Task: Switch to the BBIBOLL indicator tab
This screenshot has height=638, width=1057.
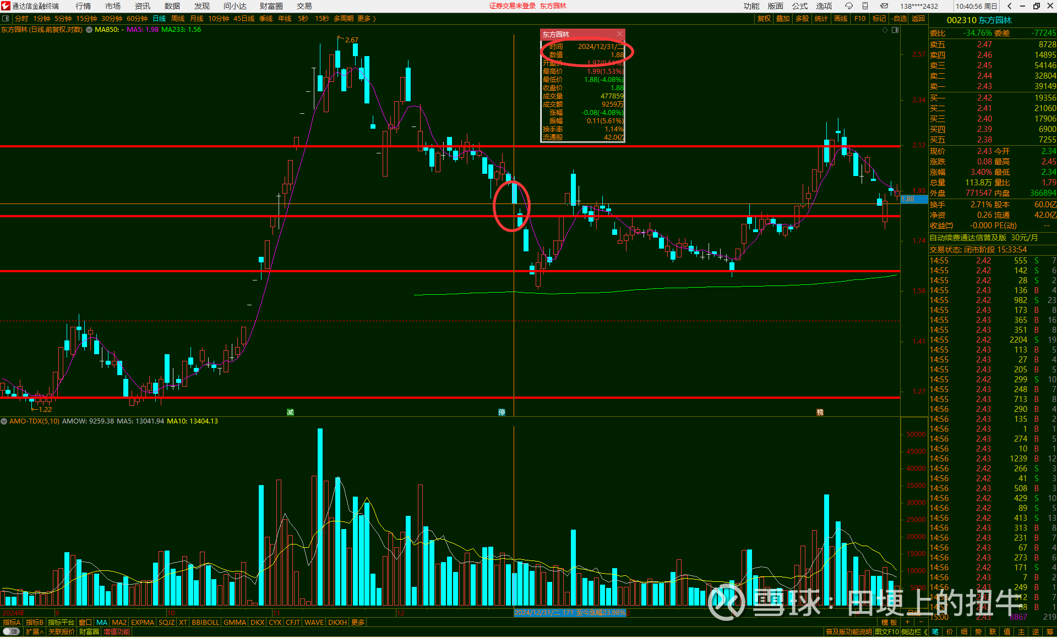Action: 205,622
